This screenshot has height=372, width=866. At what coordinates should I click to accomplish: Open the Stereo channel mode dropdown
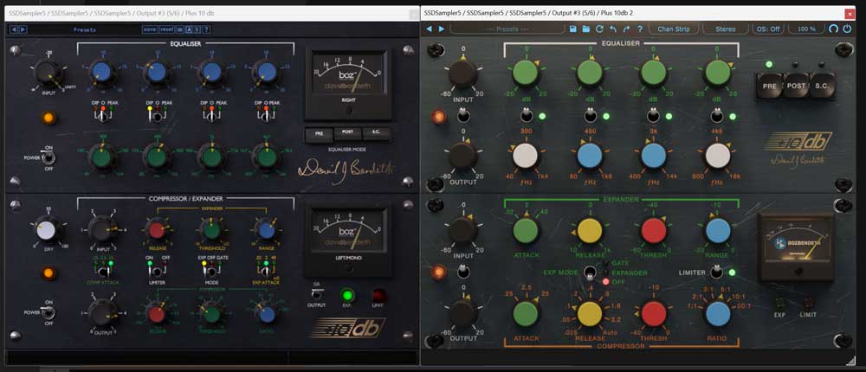coord(725,29)
